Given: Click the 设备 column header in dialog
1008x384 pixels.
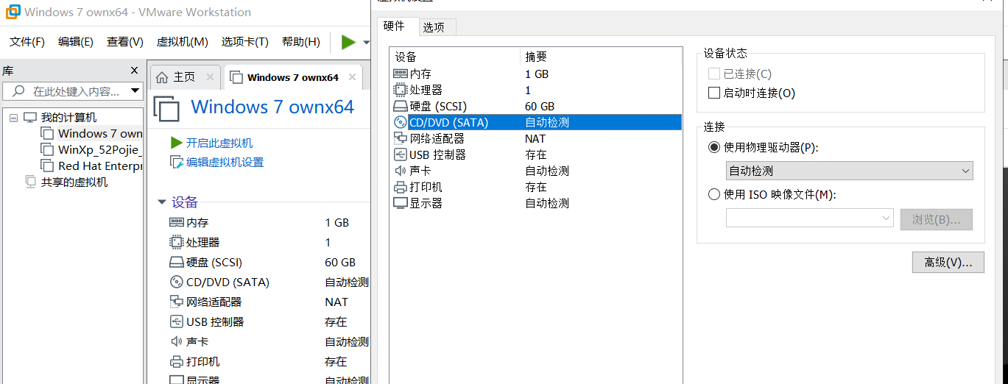Looking at the screenshot, I should [x=454, y=57].
